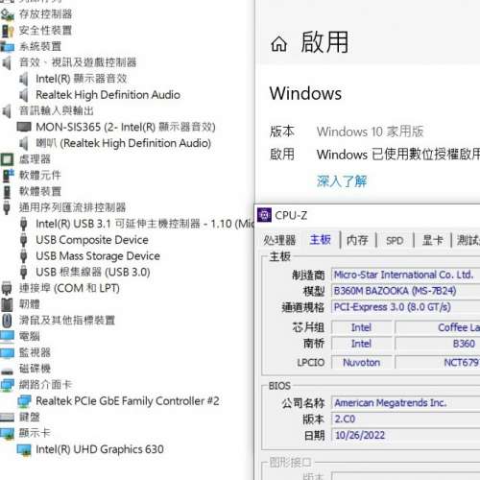Click the USB controllers category icon
This screenshot has width=480, height=480.
[x=7, y=207]
